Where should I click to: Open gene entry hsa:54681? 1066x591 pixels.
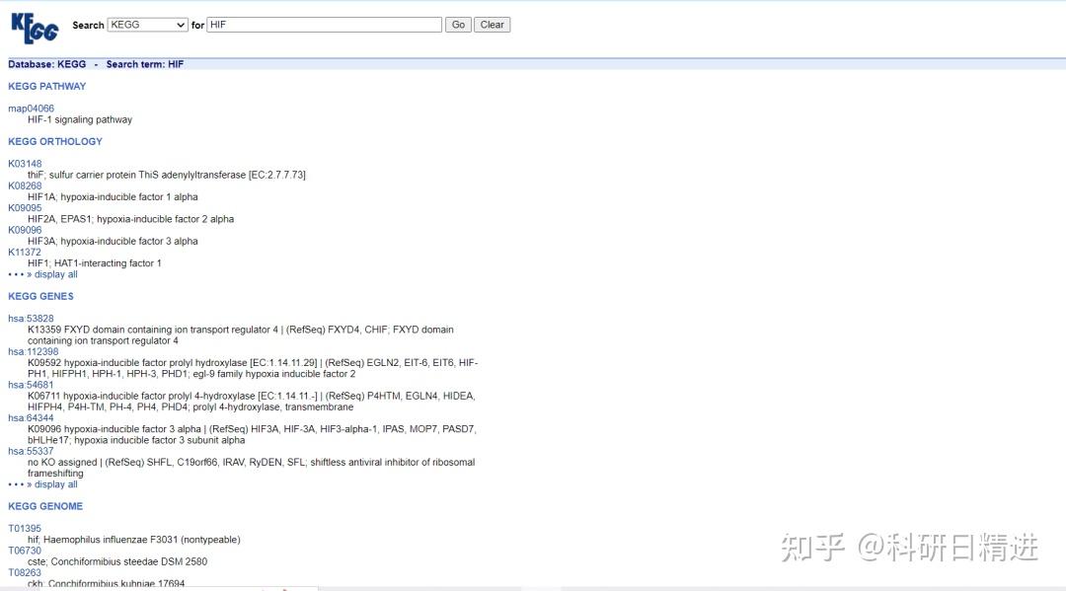point(31,385)
